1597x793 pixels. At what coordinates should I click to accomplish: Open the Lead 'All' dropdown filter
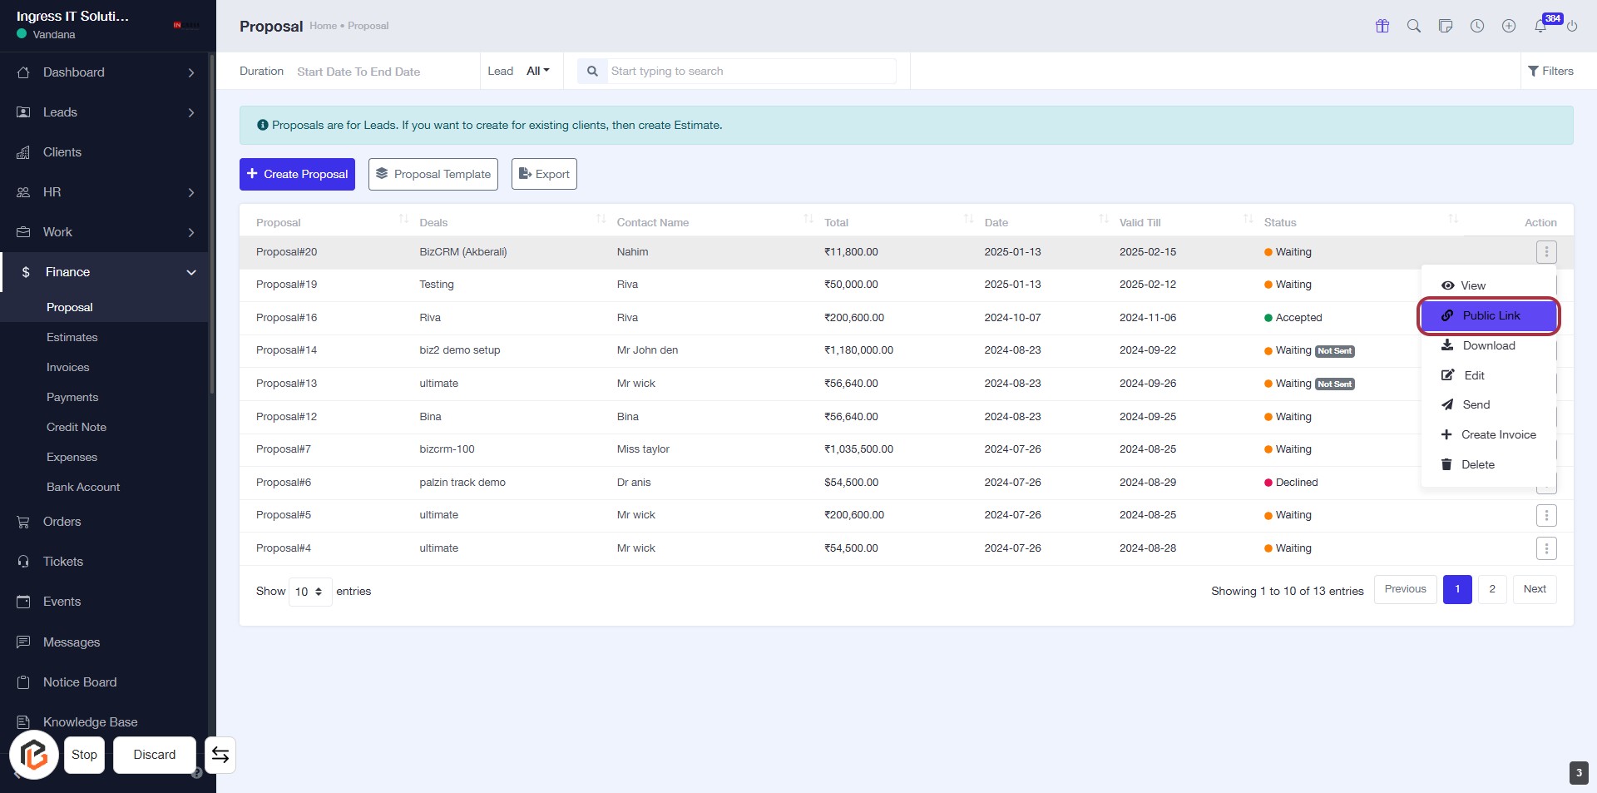pyautogui.click(x=537, y=71)
